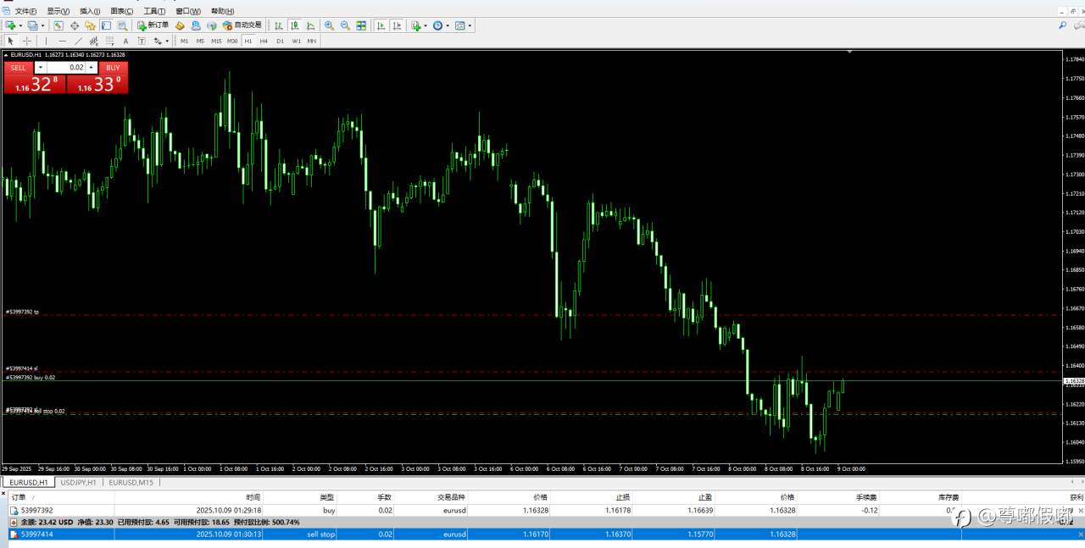Select the standard cursor arrow tool
This screenshot has width=1085, height=548.
10,41
